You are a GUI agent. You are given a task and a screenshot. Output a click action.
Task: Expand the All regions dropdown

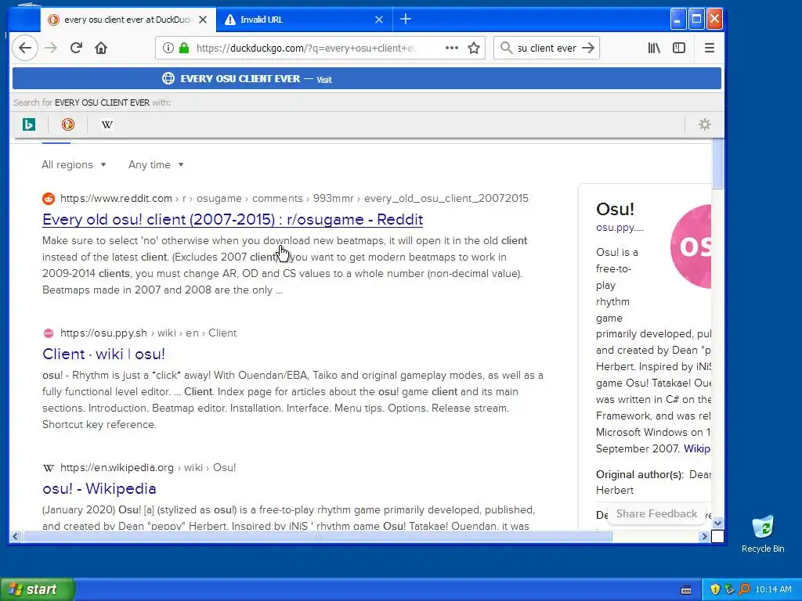74,164
